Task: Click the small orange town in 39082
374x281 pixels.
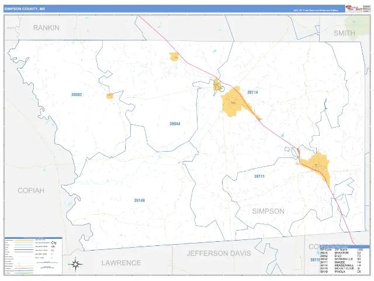Action: click(x=110, y=96)
